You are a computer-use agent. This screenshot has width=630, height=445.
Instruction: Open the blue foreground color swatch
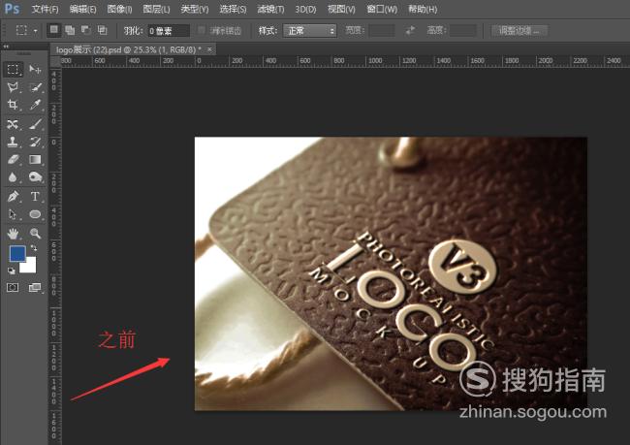[16, 254]
